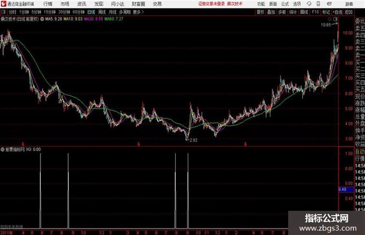Click the 自动 label in right panel
This screenshot has height=235, width=365.
tap(360, 152)
